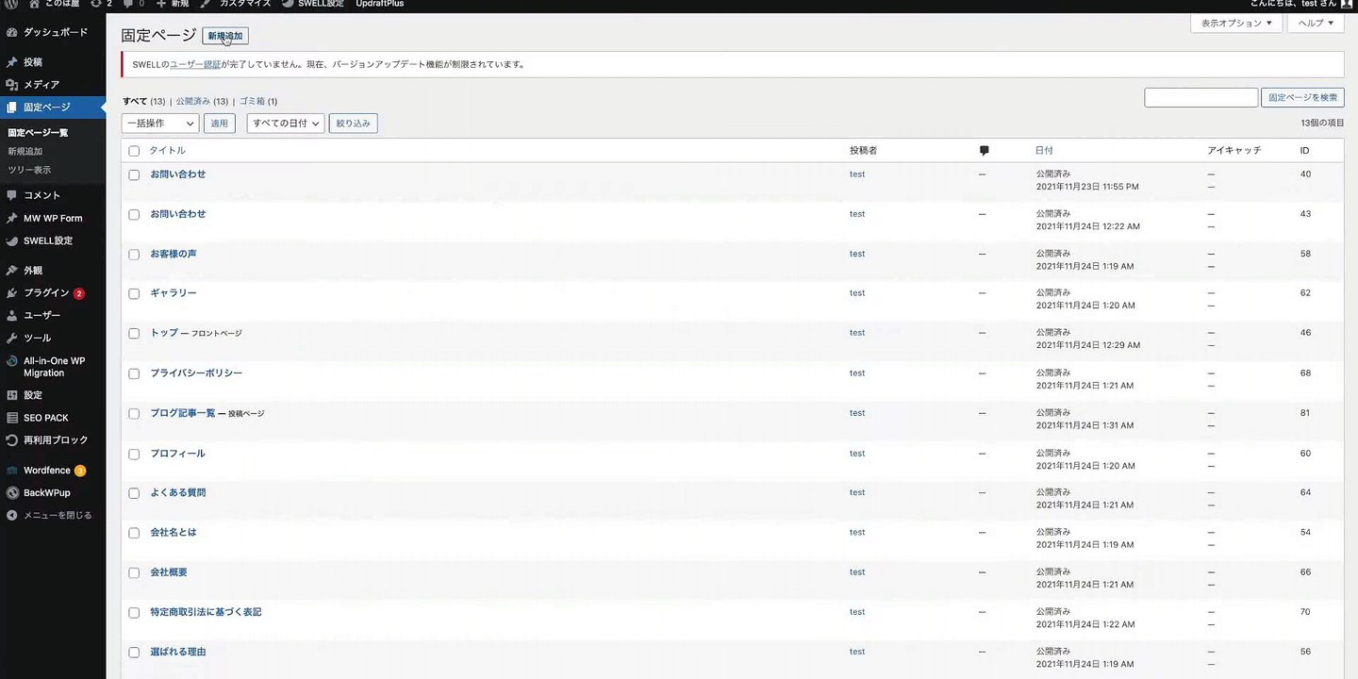Click the 絞り込み filter button
Screen dimensions: 1358x679
coord(353,124)
